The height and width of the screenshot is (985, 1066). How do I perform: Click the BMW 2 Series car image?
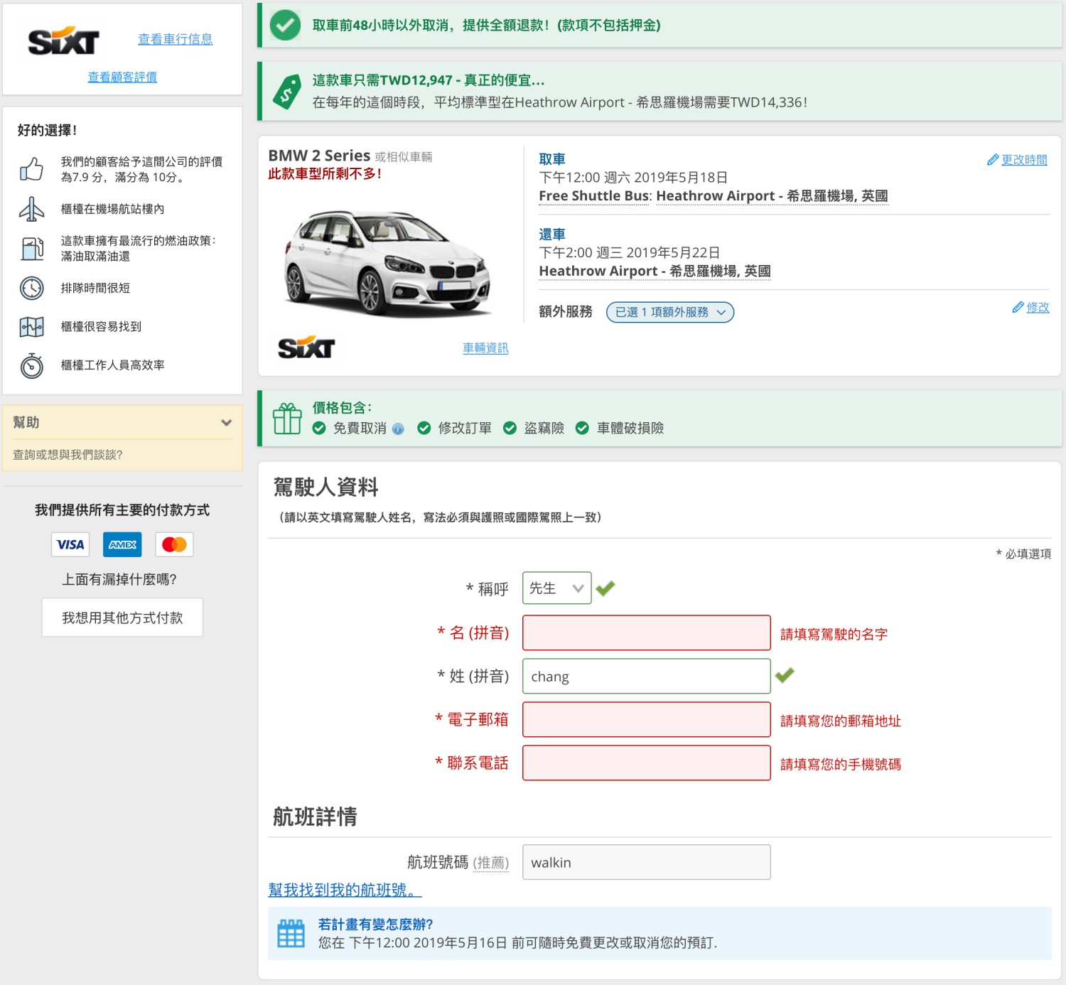click(x=388, y=263)
